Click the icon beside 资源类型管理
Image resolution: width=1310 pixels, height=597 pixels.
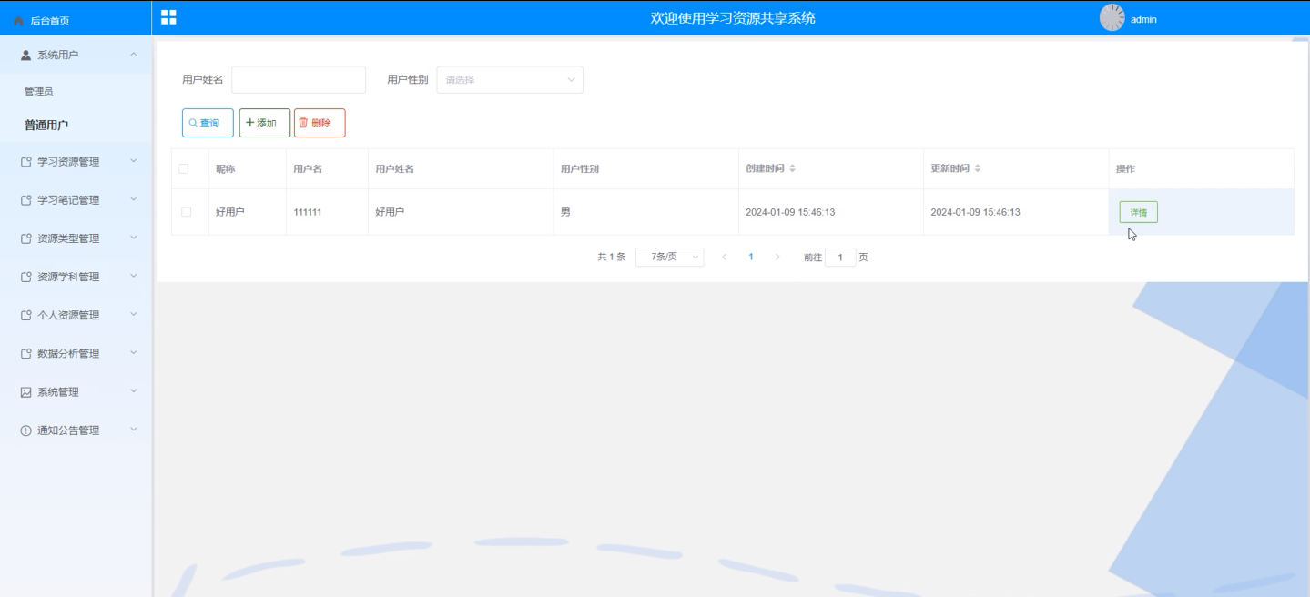[x=26, y=238]
